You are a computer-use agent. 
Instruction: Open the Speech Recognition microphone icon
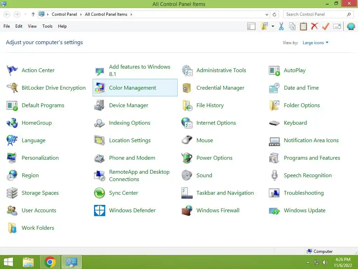pyautogui.click(x=274, y=175)
